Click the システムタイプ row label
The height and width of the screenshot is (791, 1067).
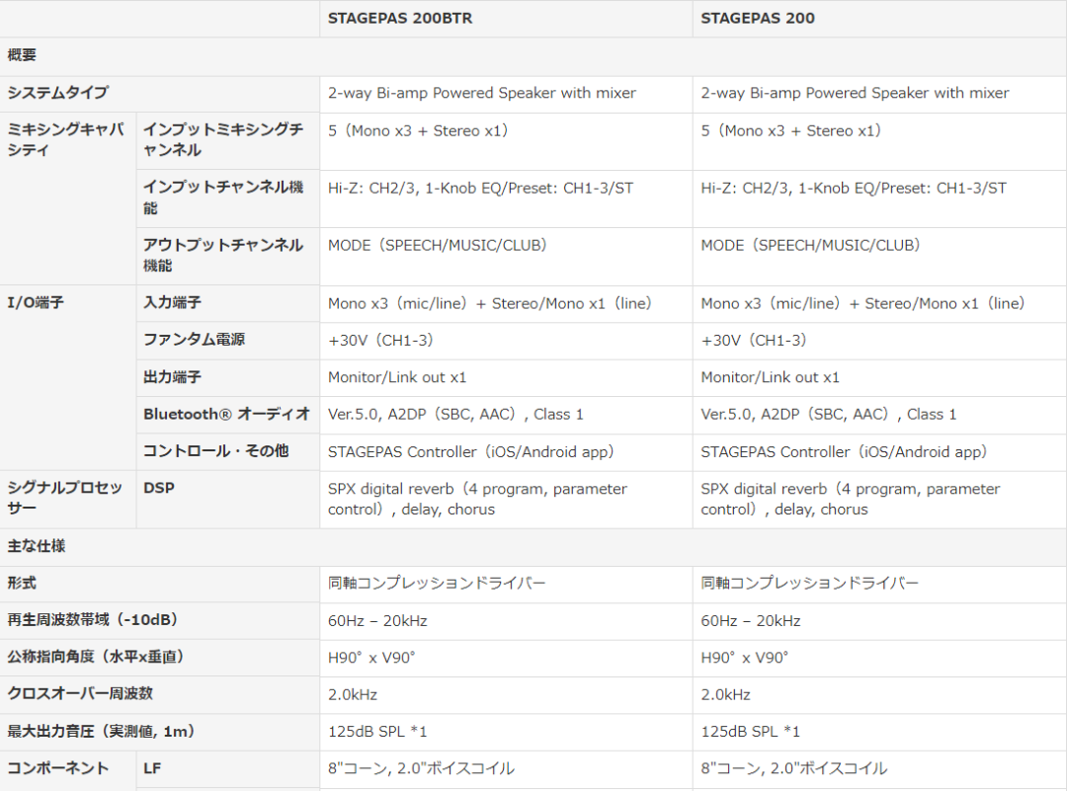coord(58,93)
